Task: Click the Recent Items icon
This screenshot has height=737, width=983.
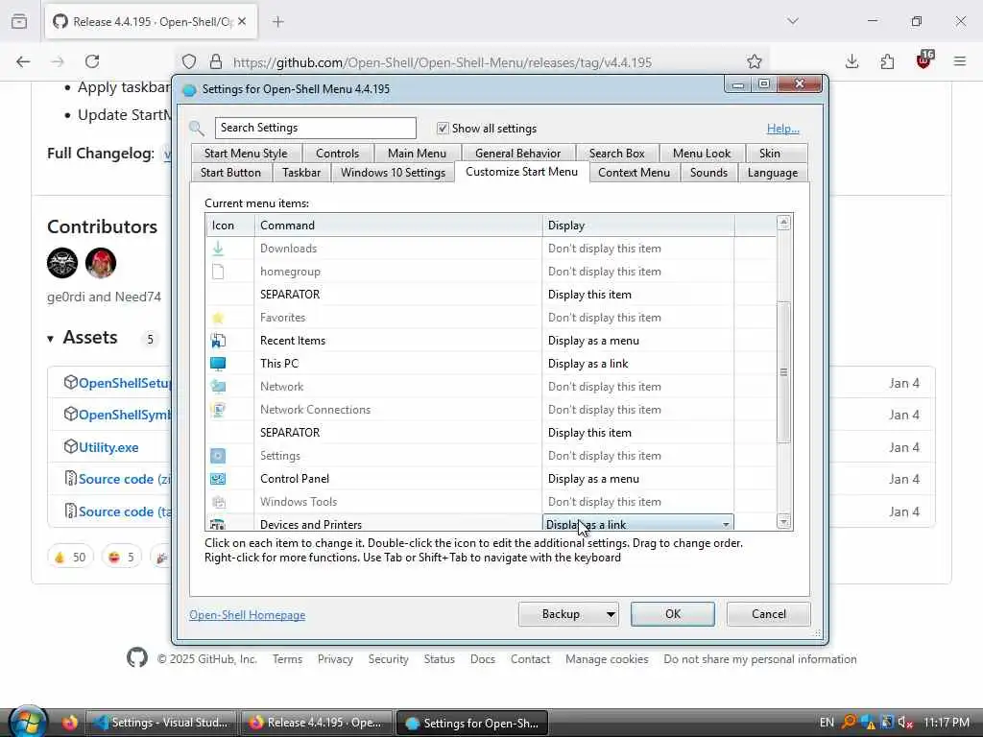Action: pos(218,341)
